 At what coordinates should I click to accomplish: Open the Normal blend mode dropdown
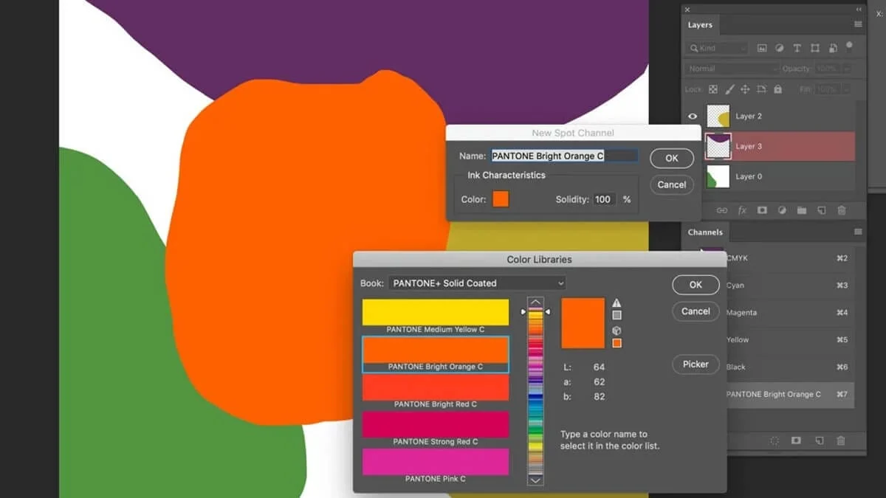pyautogui.click(x=732, y=69)
